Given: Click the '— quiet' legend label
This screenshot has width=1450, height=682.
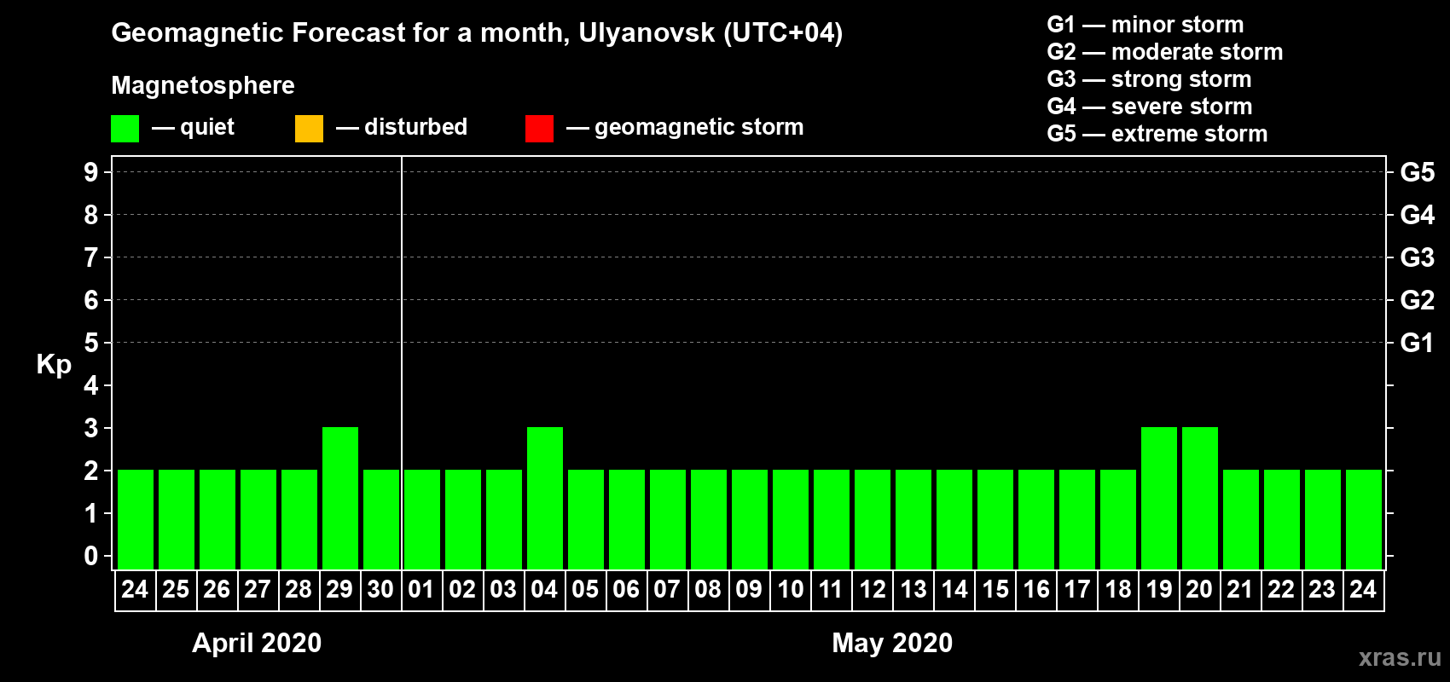Looking at the screenshot, I should [x=193, y=127].
